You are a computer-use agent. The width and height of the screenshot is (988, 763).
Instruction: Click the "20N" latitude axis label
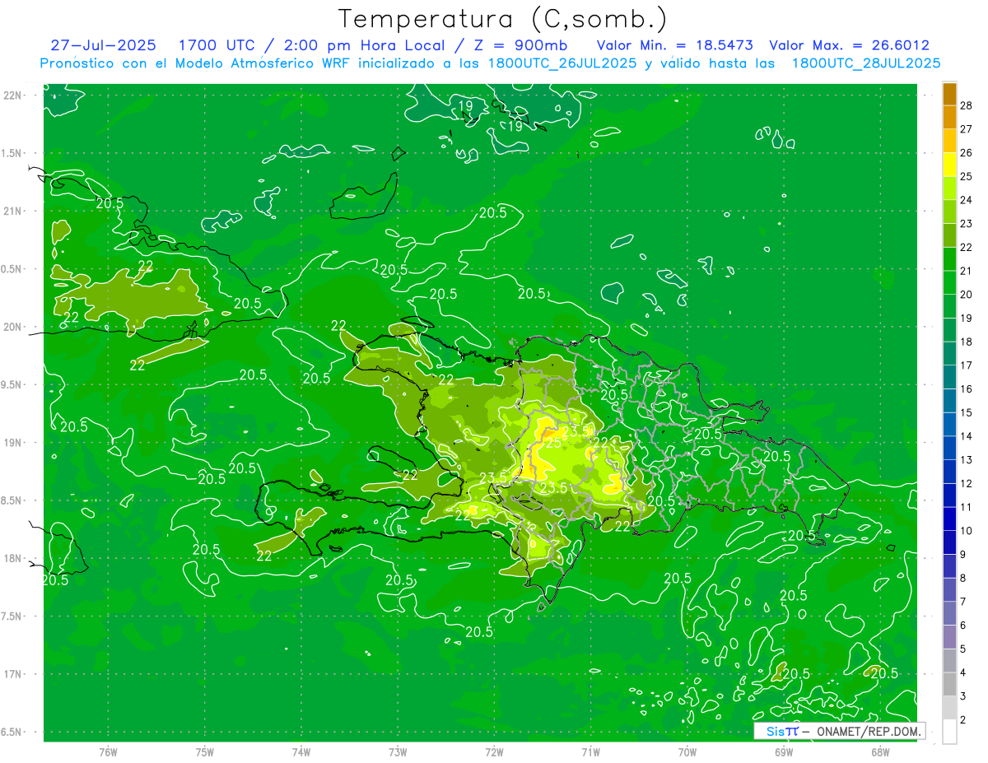point(13,327)
